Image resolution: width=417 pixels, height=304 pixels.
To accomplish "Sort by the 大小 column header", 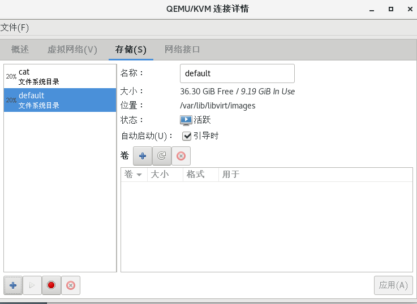I will [x=165, y=175].
